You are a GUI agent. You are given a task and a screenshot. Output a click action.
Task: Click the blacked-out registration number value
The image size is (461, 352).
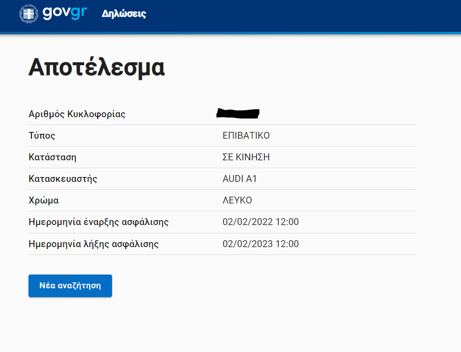238,114
